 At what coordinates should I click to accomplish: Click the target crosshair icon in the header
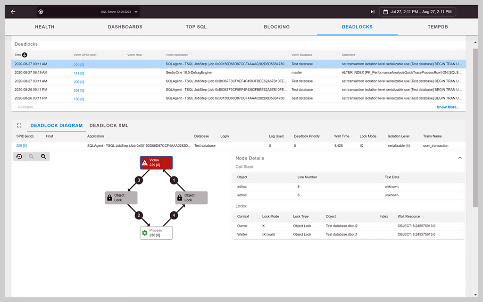click(x=41, y=11)
